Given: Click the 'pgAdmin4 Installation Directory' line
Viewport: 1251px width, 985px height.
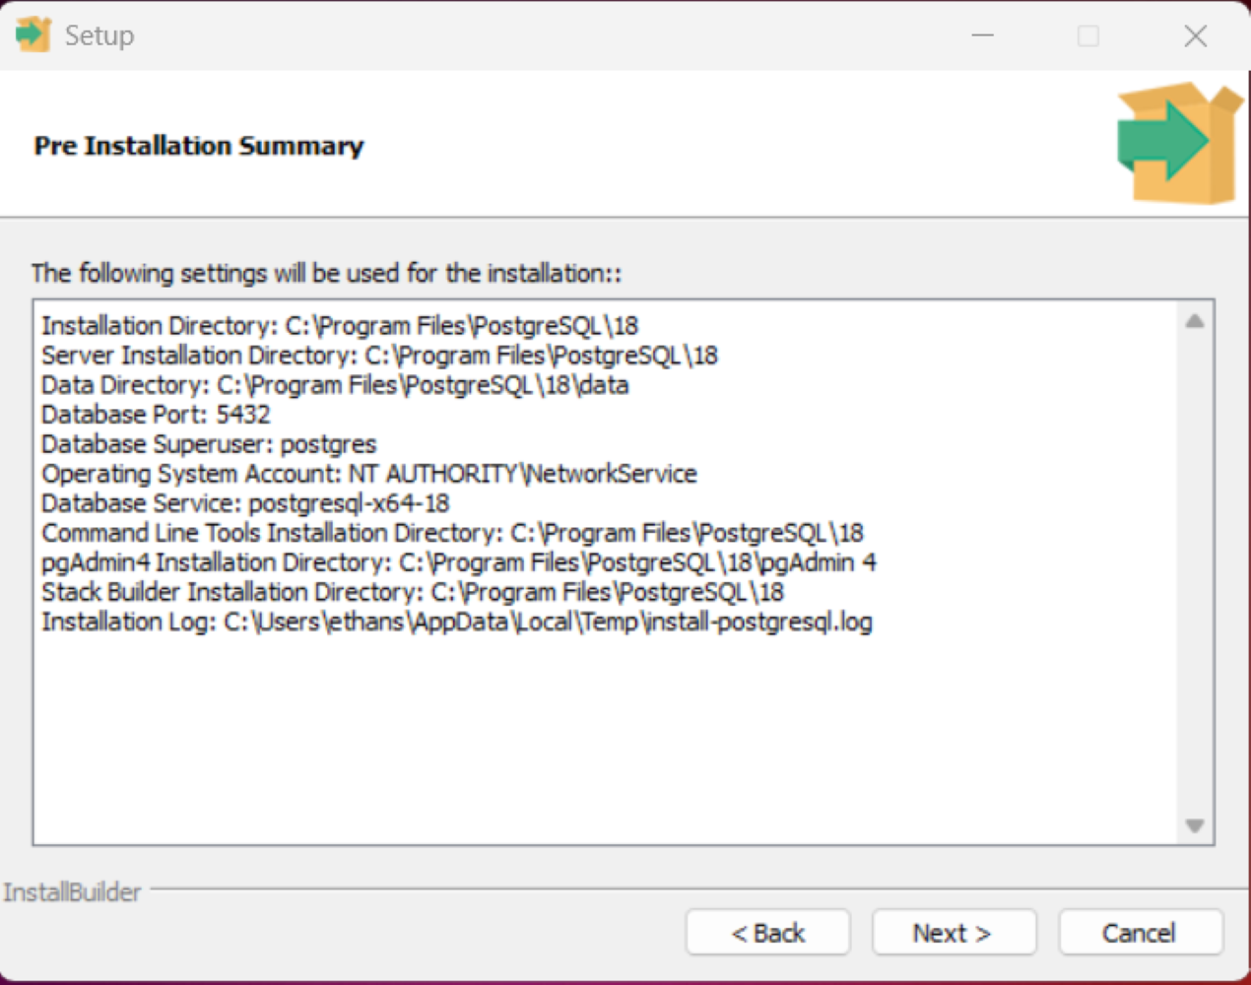Looking at the screenshot, I should pyautogui.click(x=459, y=562).
